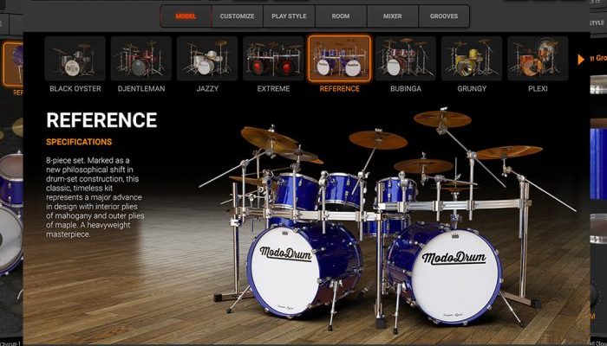Switch to the Grooves tab

tap(444, 16)
